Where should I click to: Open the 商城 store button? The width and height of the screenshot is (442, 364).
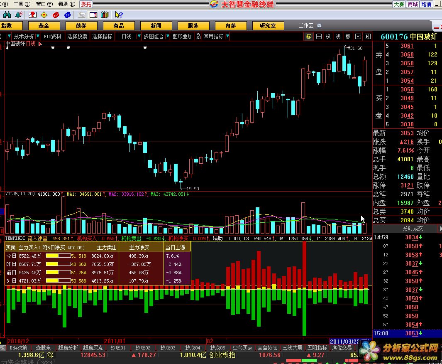(x=413, y=4)
